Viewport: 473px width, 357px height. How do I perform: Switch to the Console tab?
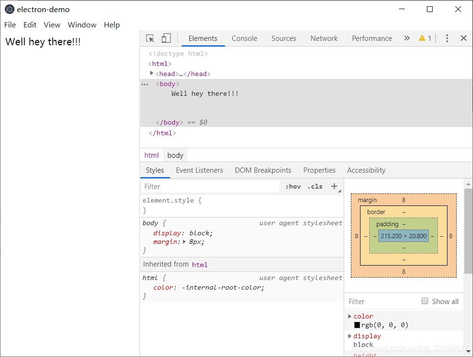point(244,38)
